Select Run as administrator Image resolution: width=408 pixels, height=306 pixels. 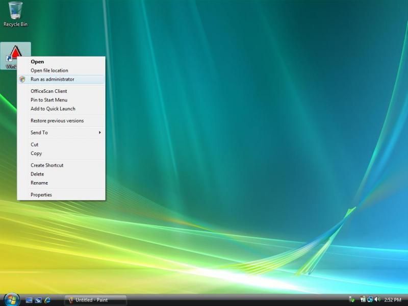pyautogui.click(x=52, y=80)
